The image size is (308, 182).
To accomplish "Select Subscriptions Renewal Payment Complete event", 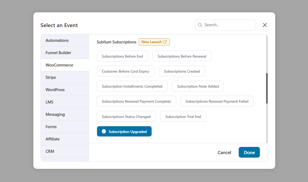I will pyautogui.click(x=136, y=101).
